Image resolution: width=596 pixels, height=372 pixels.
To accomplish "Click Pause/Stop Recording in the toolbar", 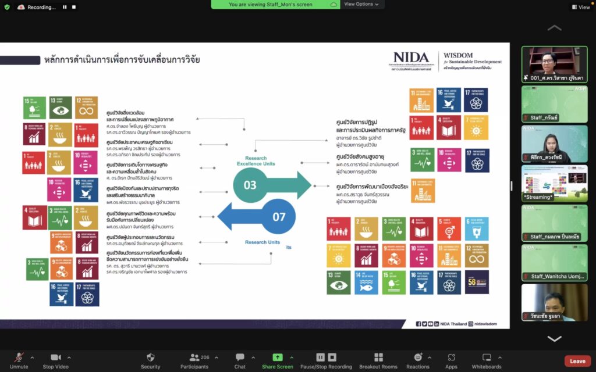I will coord(325,357).
